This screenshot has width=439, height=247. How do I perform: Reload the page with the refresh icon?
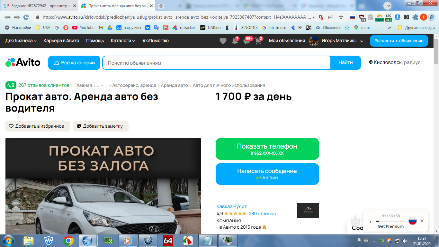[26, 17]
